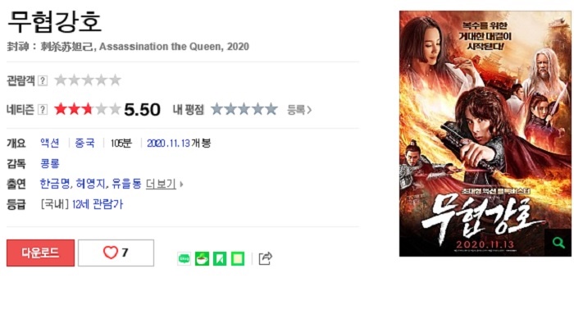The image size is (574, 328).
Task: Open the 중국 country link
Action: 84,143
